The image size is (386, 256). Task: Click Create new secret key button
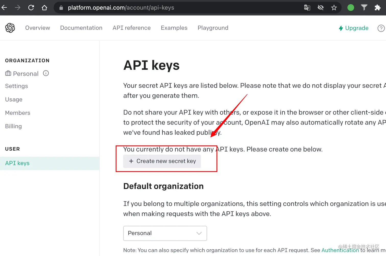(162, 161)
